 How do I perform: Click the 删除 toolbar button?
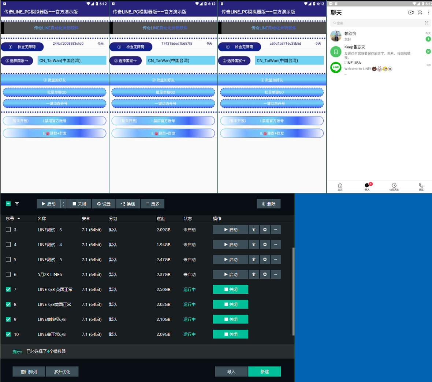click(269, 204)
